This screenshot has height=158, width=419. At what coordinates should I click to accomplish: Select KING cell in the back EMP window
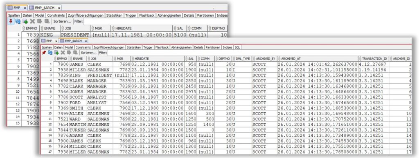click(x=50, y=35)
